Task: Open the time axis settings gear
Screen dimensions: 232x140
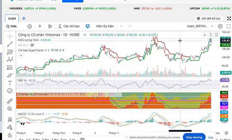Action: (226, 133)
